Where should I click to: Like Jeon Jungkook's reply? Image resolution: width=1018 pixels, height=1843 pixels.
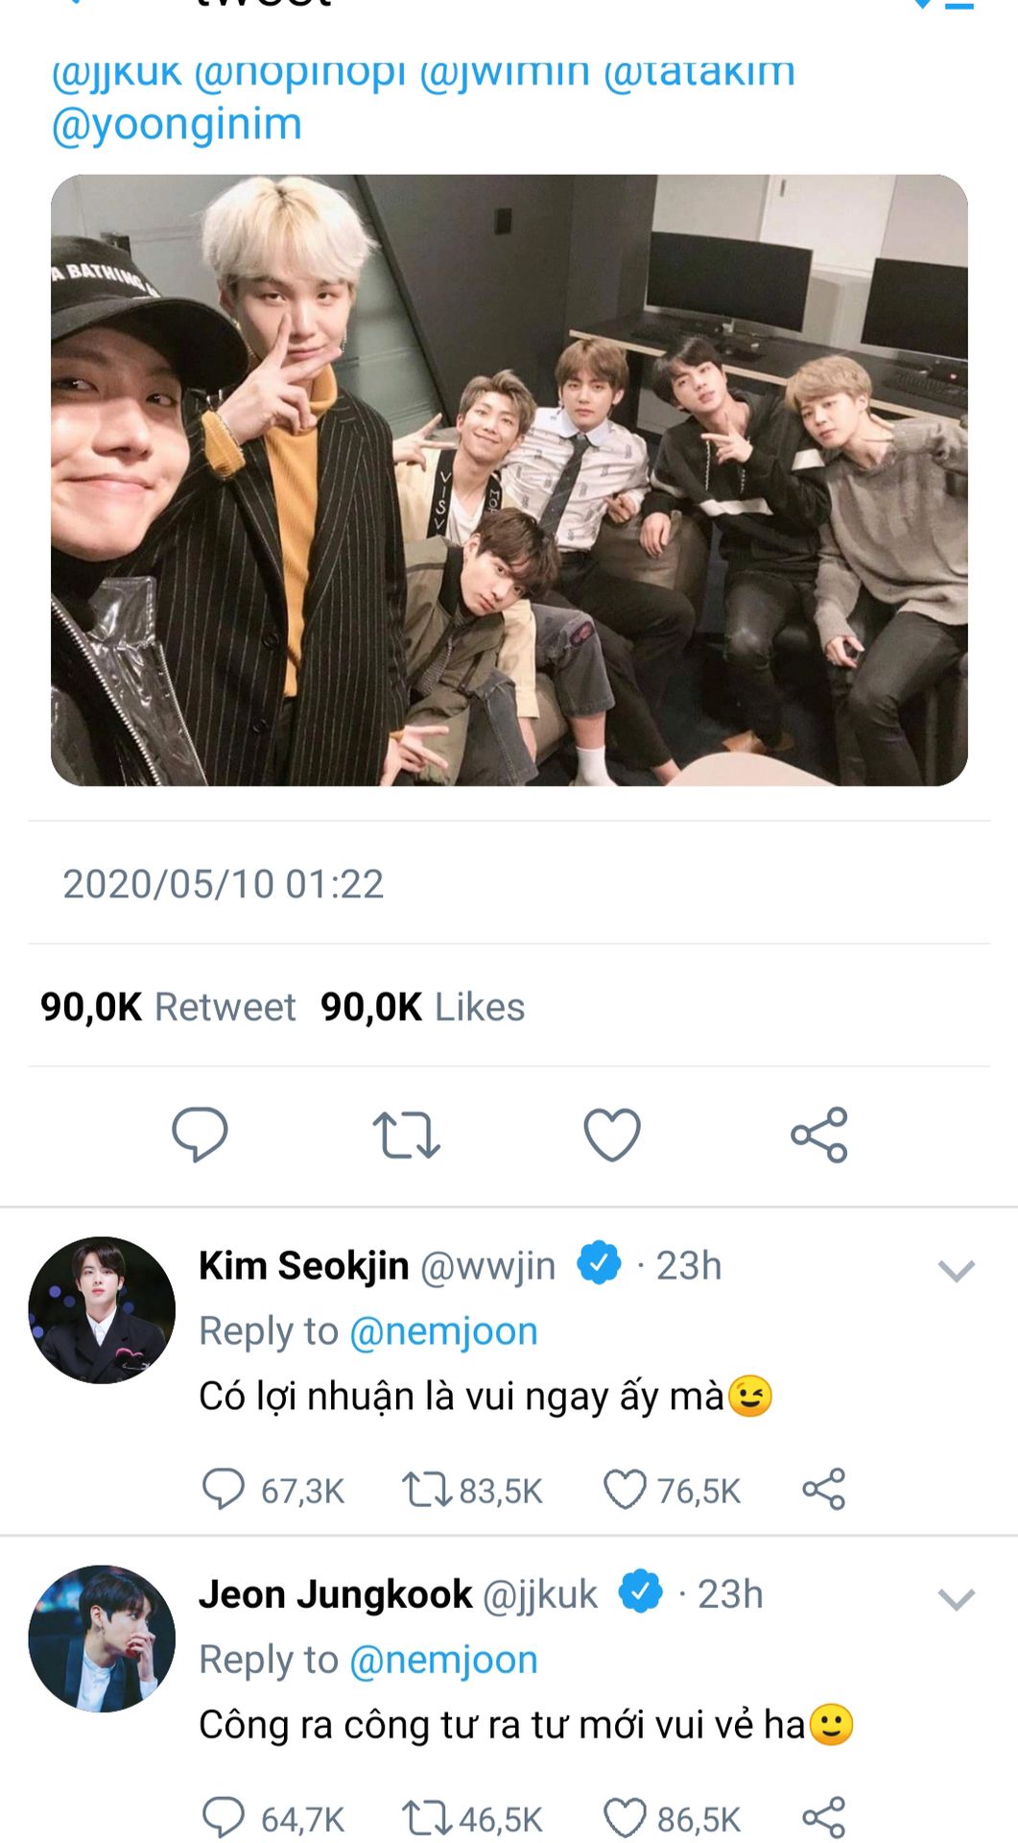pyautogui.click(x=625, y=1818)
